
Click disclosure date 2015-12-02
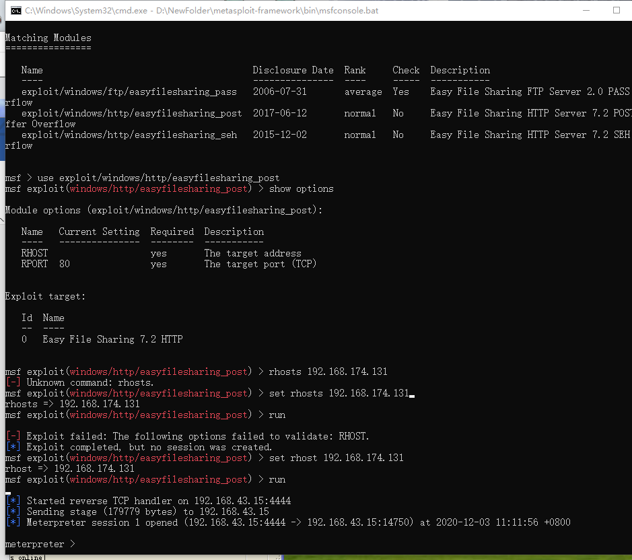[x=280, y=135]
